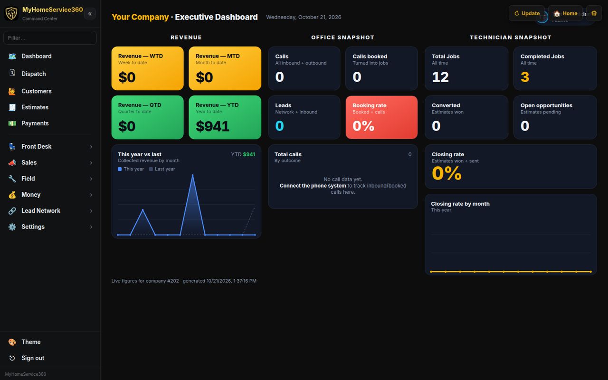
Task: Click the Home button
Action: click(565, 13)
